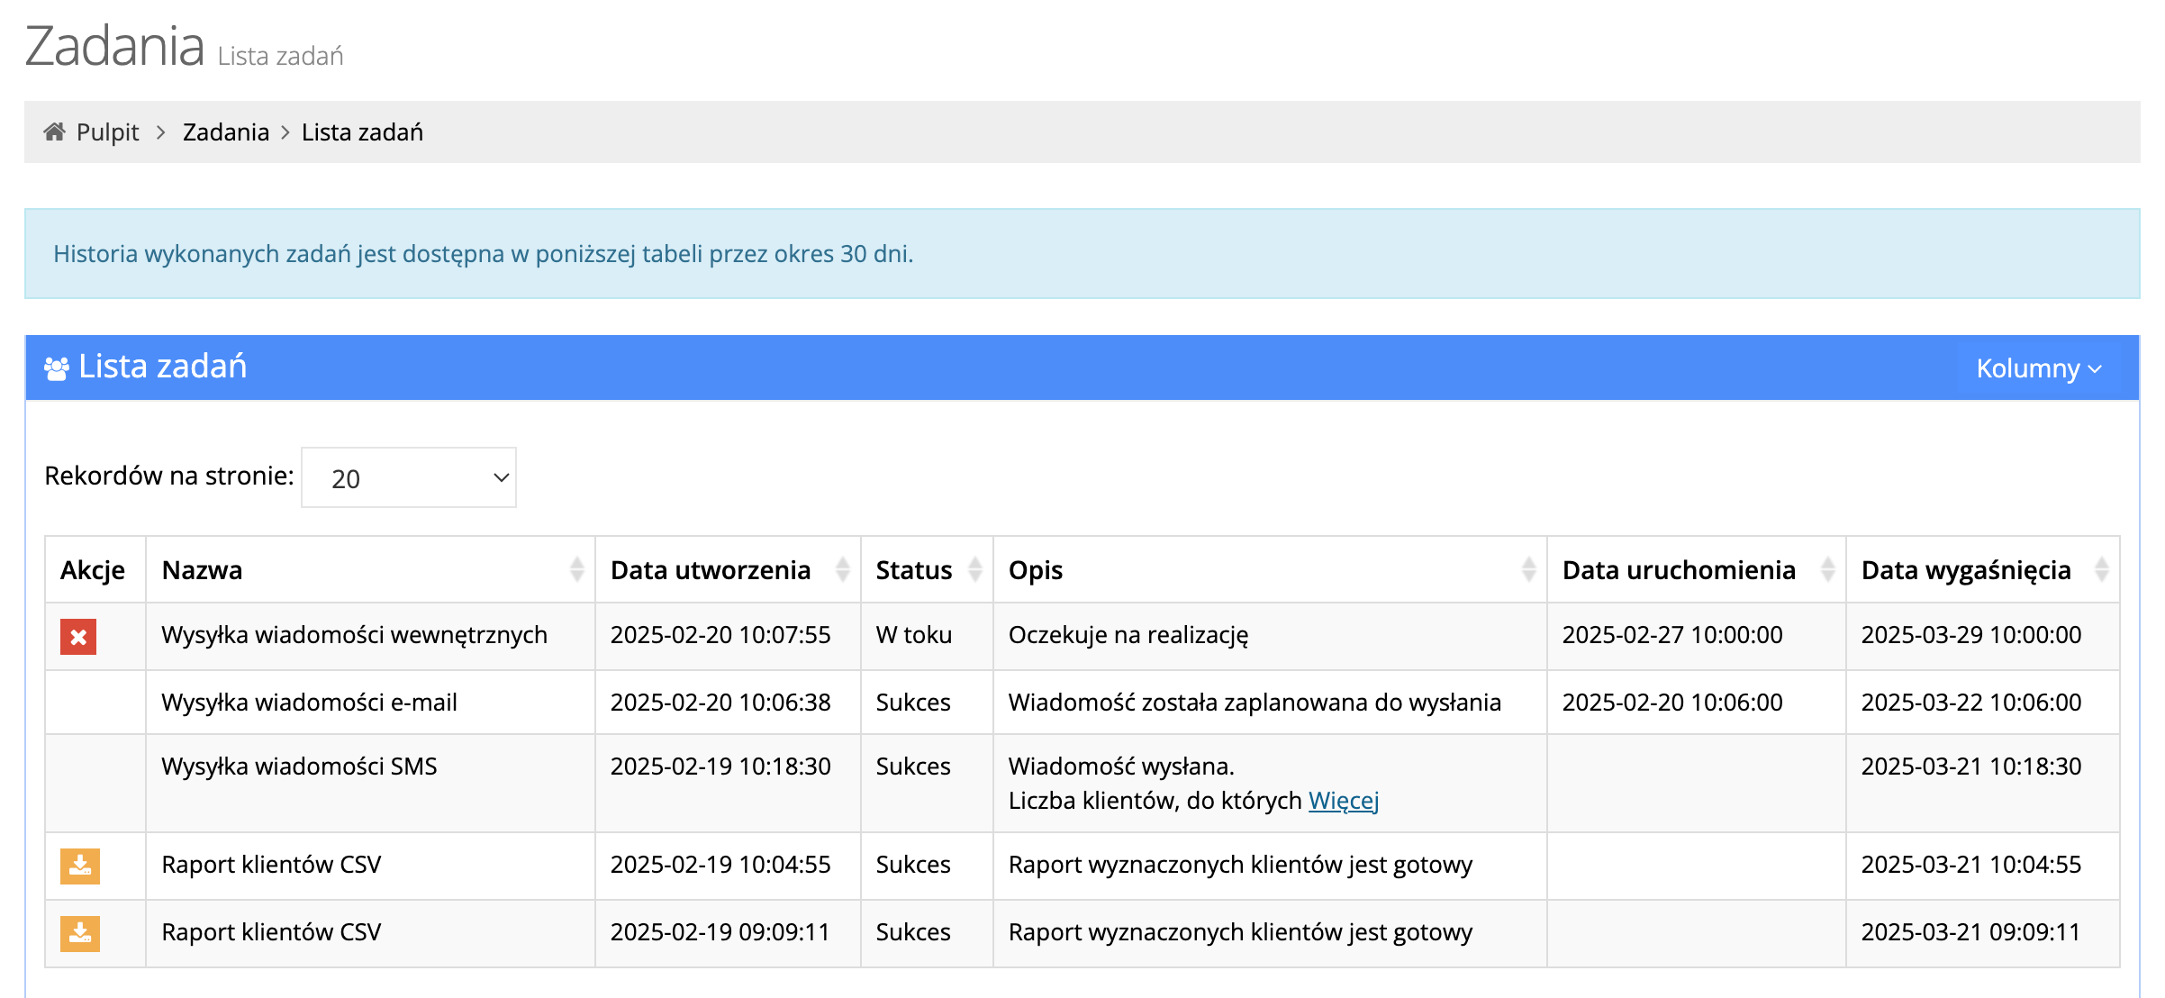The height and width of the screenshot is (998, 2165).
Task: Click expiry date 2025-03-29 10:00:00
Action: tap(1971, 635)
